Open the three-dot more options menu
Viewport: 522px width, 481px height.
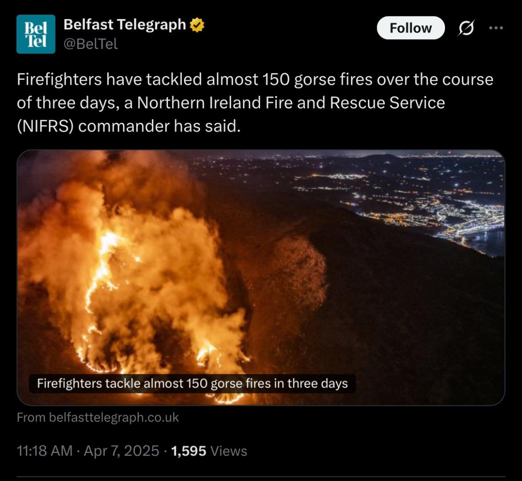coord(496,28)
